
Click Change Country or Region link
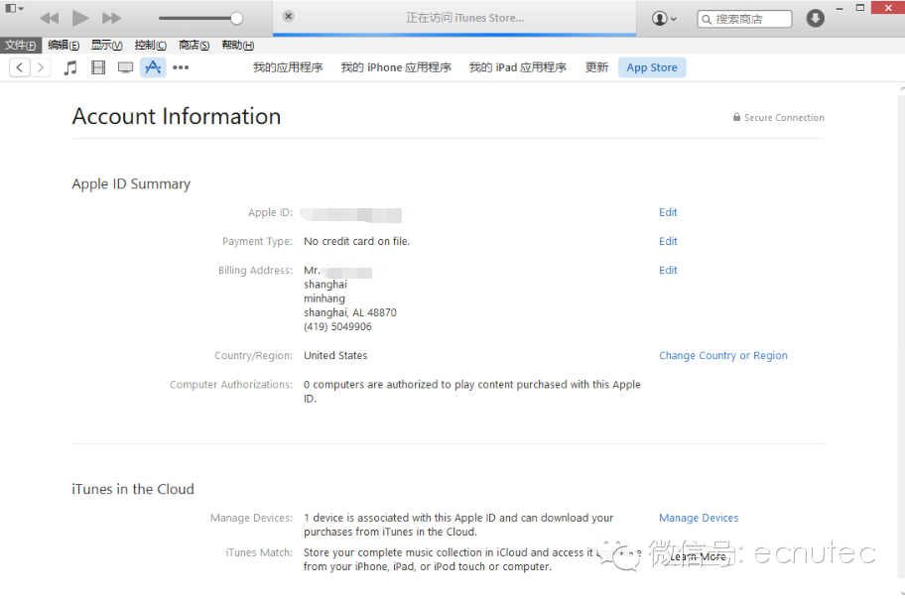[723, 355]
